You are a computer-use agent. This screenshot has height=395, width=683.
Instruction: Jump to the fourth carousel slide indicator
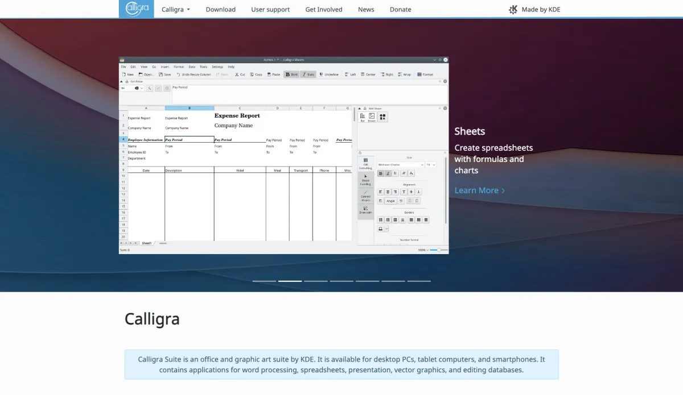341,281
